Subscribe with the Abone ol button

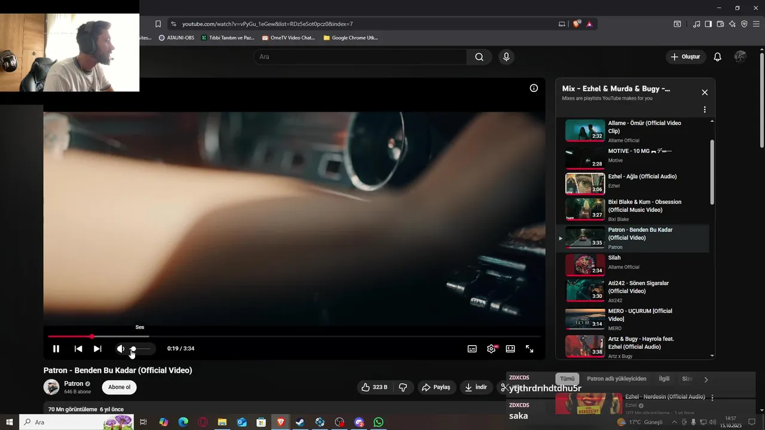(x=119, y=387)
